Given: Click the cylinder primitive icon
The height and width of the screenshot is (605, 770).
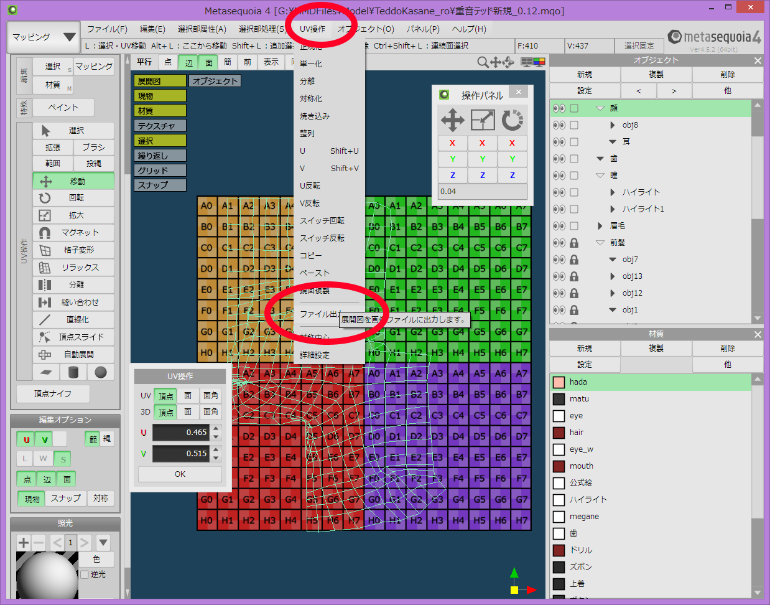Looking at the screenshot, I should click(x=73, y=372).
